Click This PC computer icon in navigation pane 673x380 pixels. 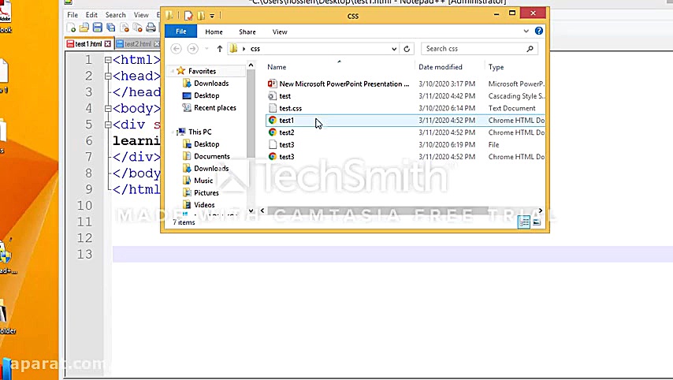pos(181,132)
